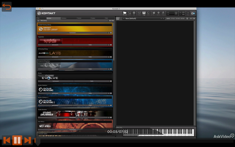Show info for Kontakt Factory Library
Image resolution: width=235 pixels, height=147 pixels.
[x=109, y=33]
